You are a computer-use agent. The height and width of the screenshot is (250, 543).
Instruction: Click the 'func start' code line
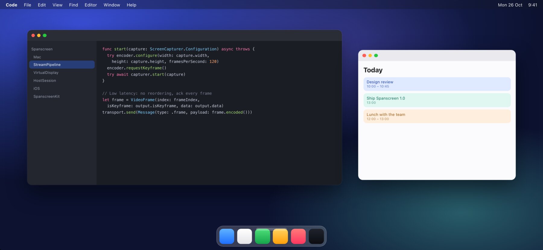coord(178,49)
